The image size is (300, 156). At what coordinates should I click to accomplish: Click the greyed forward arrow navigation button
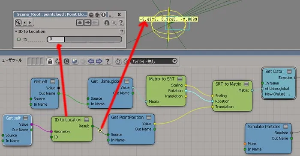coord(95,23)
